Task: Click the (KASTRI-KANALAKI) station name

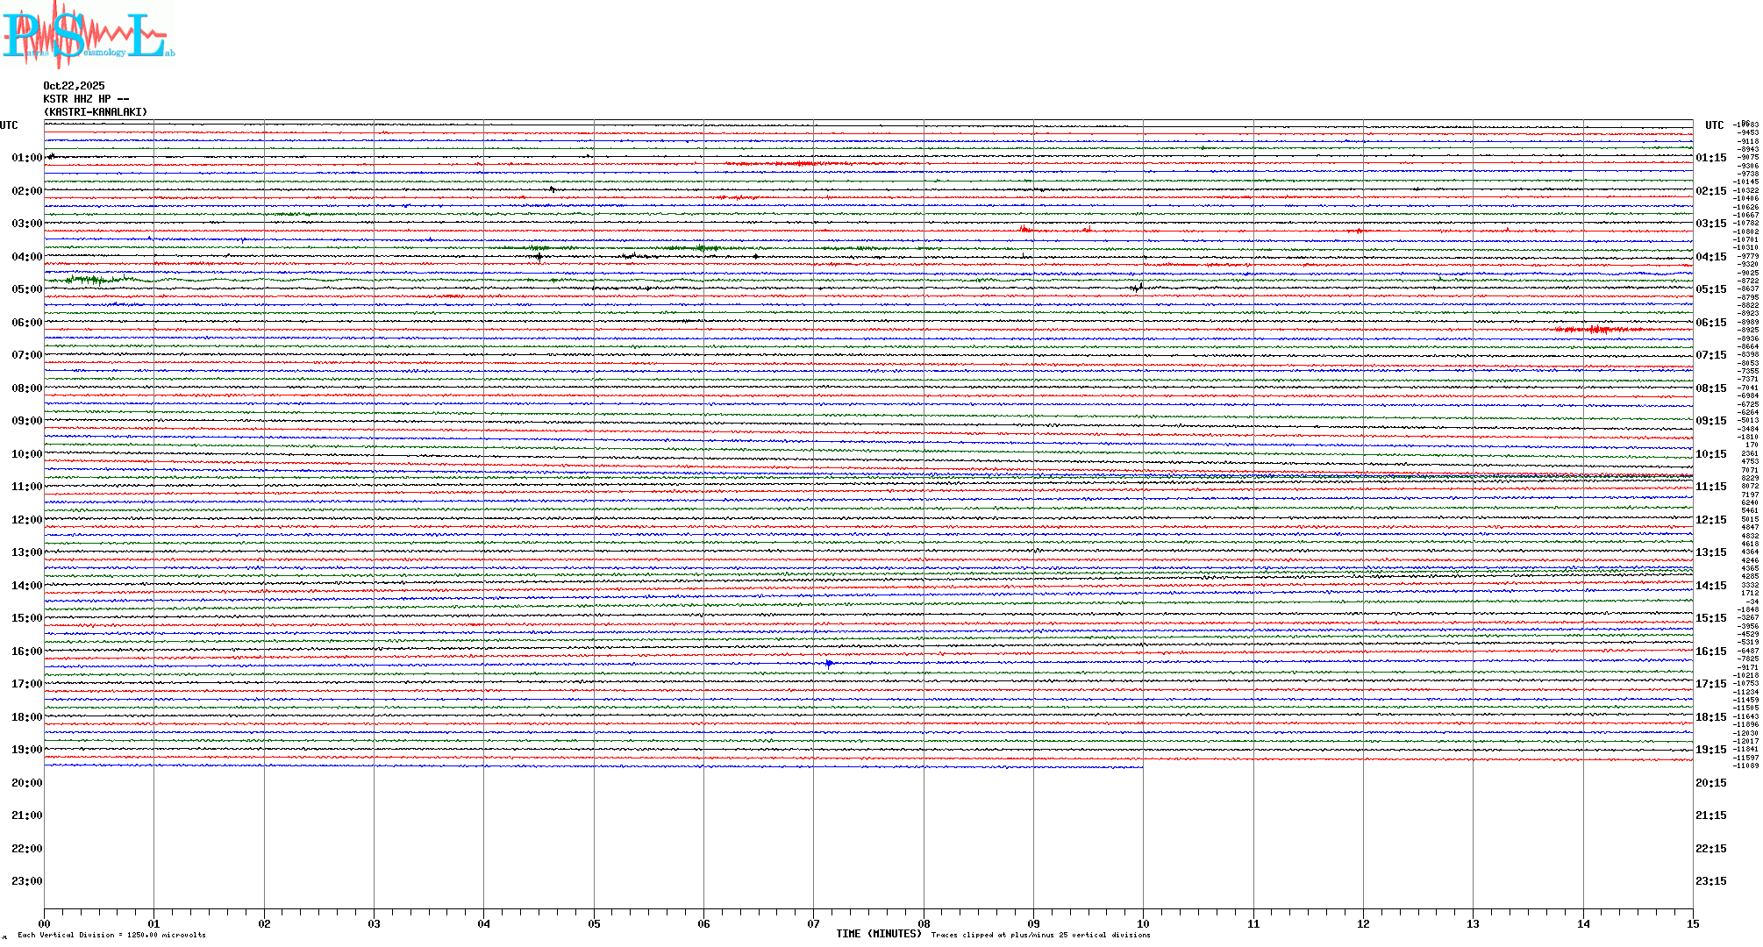Action: tap(96, 112)
